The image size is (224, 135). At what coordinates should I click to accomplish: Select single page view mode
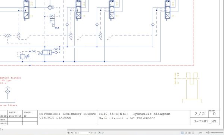(182, 133)
